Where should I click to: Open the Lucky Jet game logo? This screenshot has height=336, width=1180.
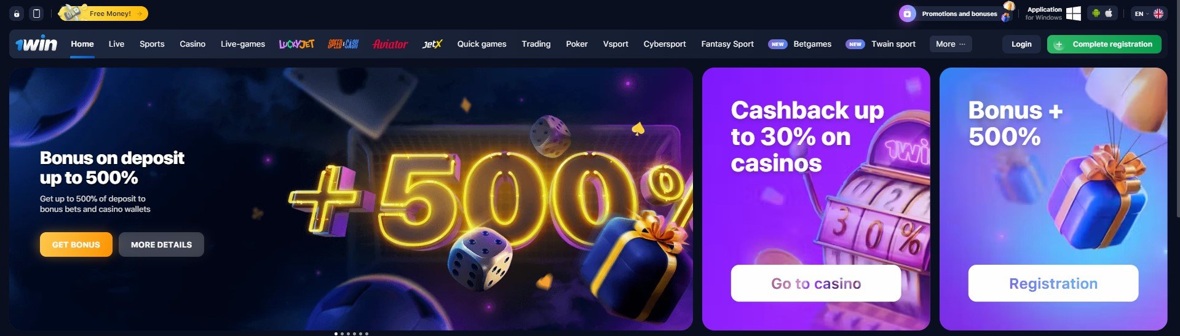pyautogui.click(x=296, y=44)
